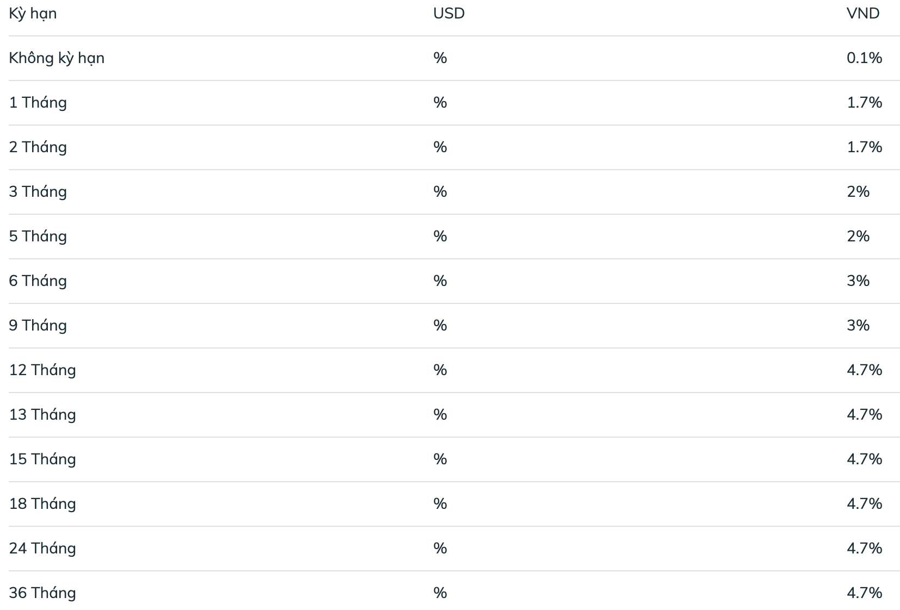Select the 2 Tháng term row
The height and width of the screenshot is (610, 900).
coord(454,147)
